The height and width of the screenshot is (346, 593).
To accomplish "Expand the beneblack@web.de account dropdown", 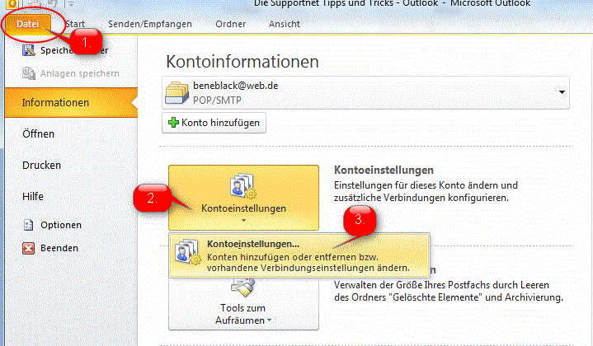I will (x=562, y=92).
